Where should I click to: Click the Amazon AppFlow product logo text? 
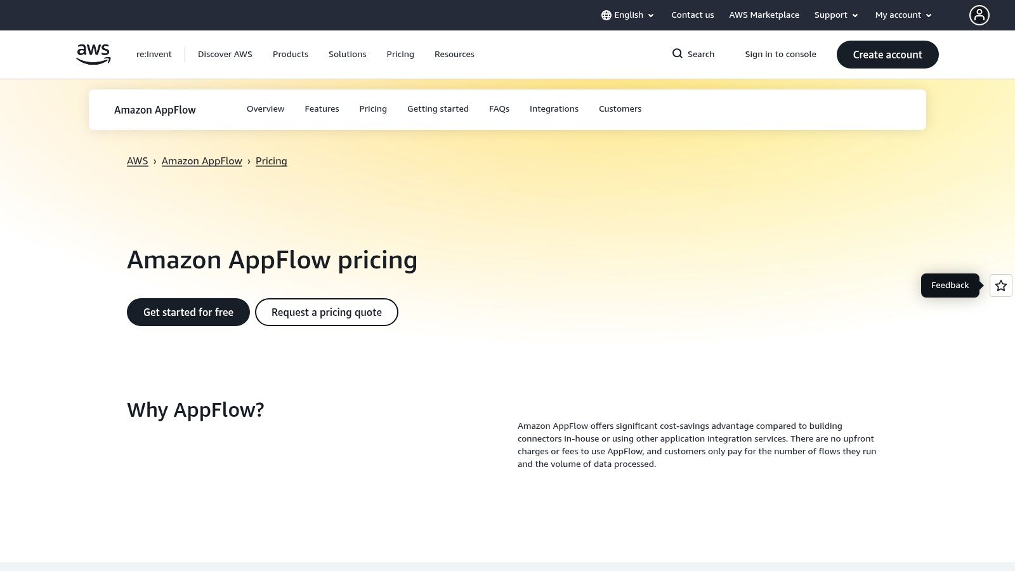tap(155, 110)
